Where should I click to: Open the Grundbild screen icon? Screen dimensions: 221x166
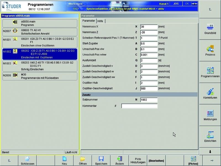pos(210,28)
